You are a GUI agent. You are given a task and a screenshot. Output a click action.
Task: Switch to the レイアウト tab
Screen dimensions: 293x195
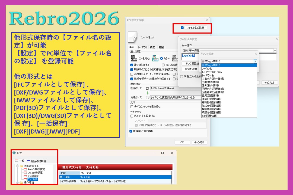(143, 47)
